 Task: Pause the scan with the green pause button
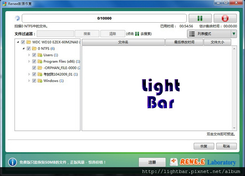click(x=200, y=18)
